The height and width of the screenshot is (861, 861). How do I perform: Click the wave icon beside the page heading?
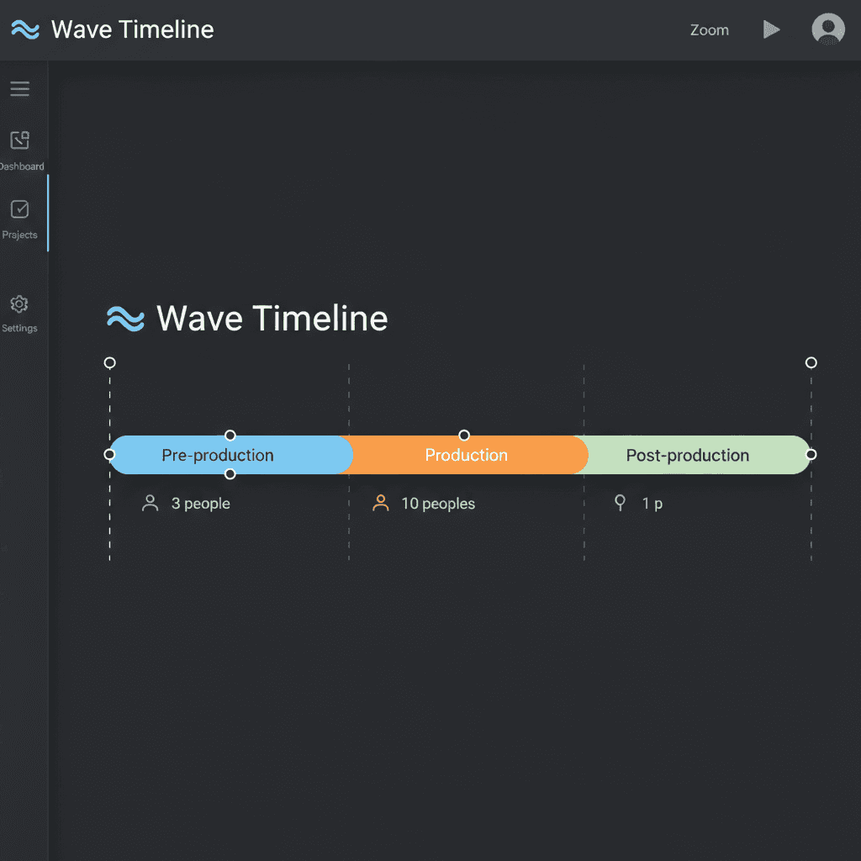(124, 319)
